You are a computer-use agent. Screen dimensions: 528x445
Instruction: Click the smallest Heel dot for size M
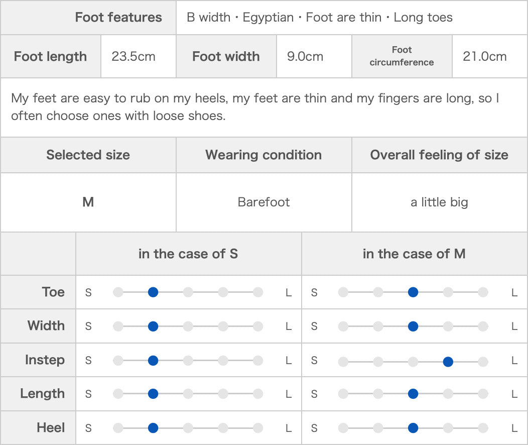tap(343, 428)
